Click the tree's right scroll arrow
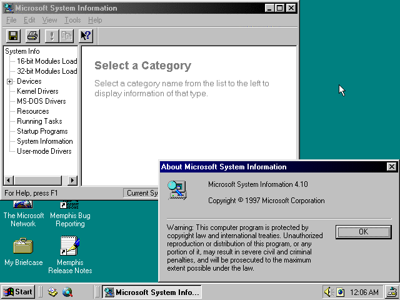 click(72, 181)
